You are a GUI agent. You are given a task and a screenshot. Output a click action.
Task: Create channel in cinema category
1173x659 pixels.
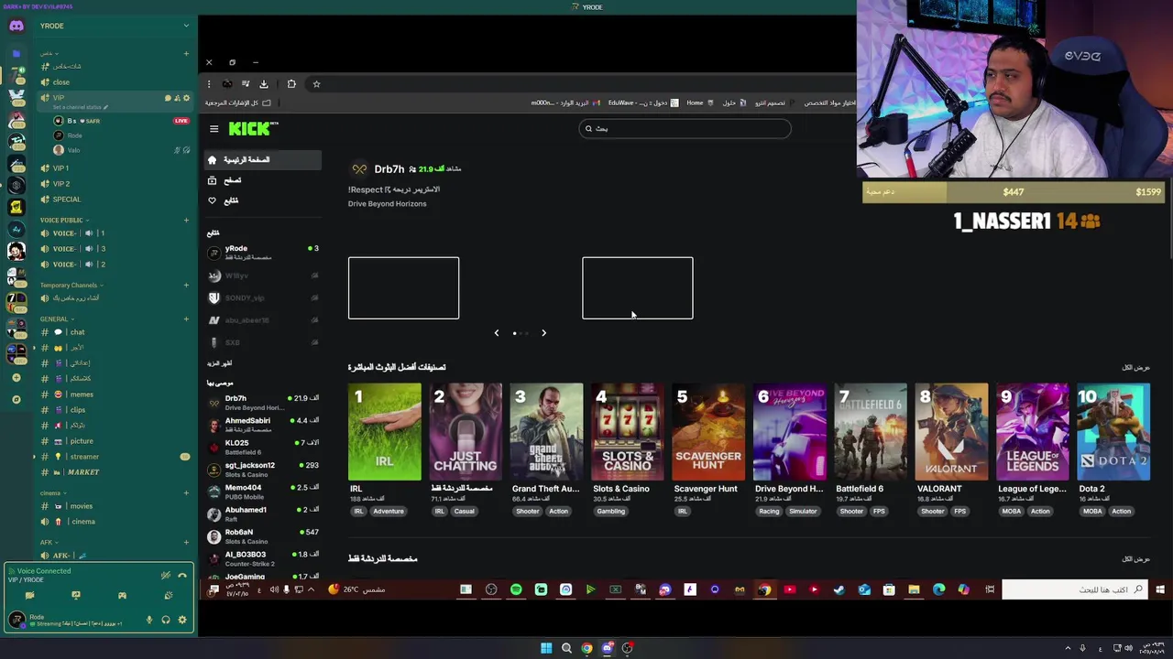click(x=186, y=493)
